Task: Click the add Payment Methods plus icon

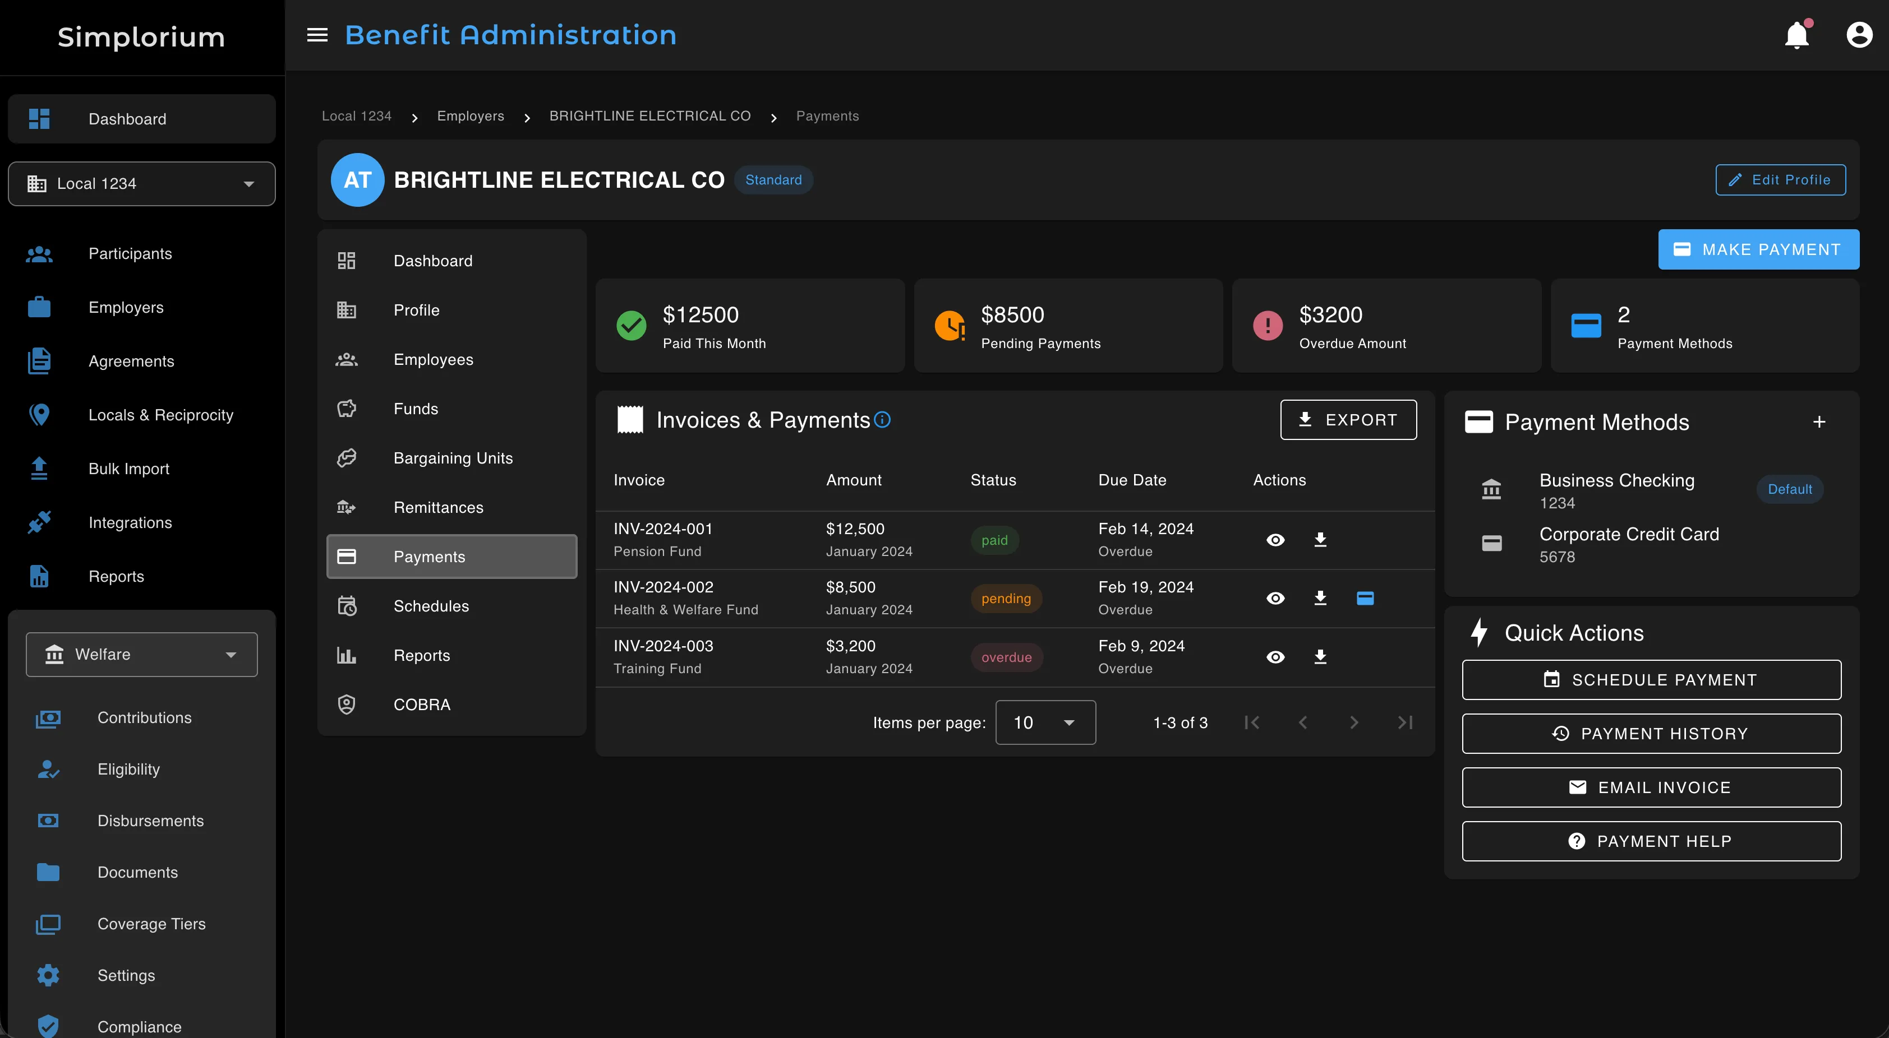Action: (x=1819, y=421)
